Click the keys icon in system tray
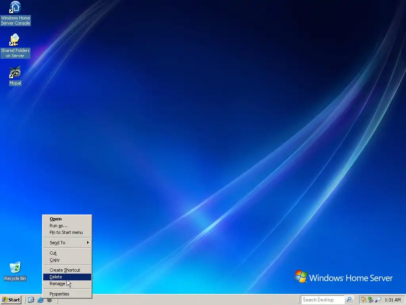This screenshot has height=305, width=406. 364,300
